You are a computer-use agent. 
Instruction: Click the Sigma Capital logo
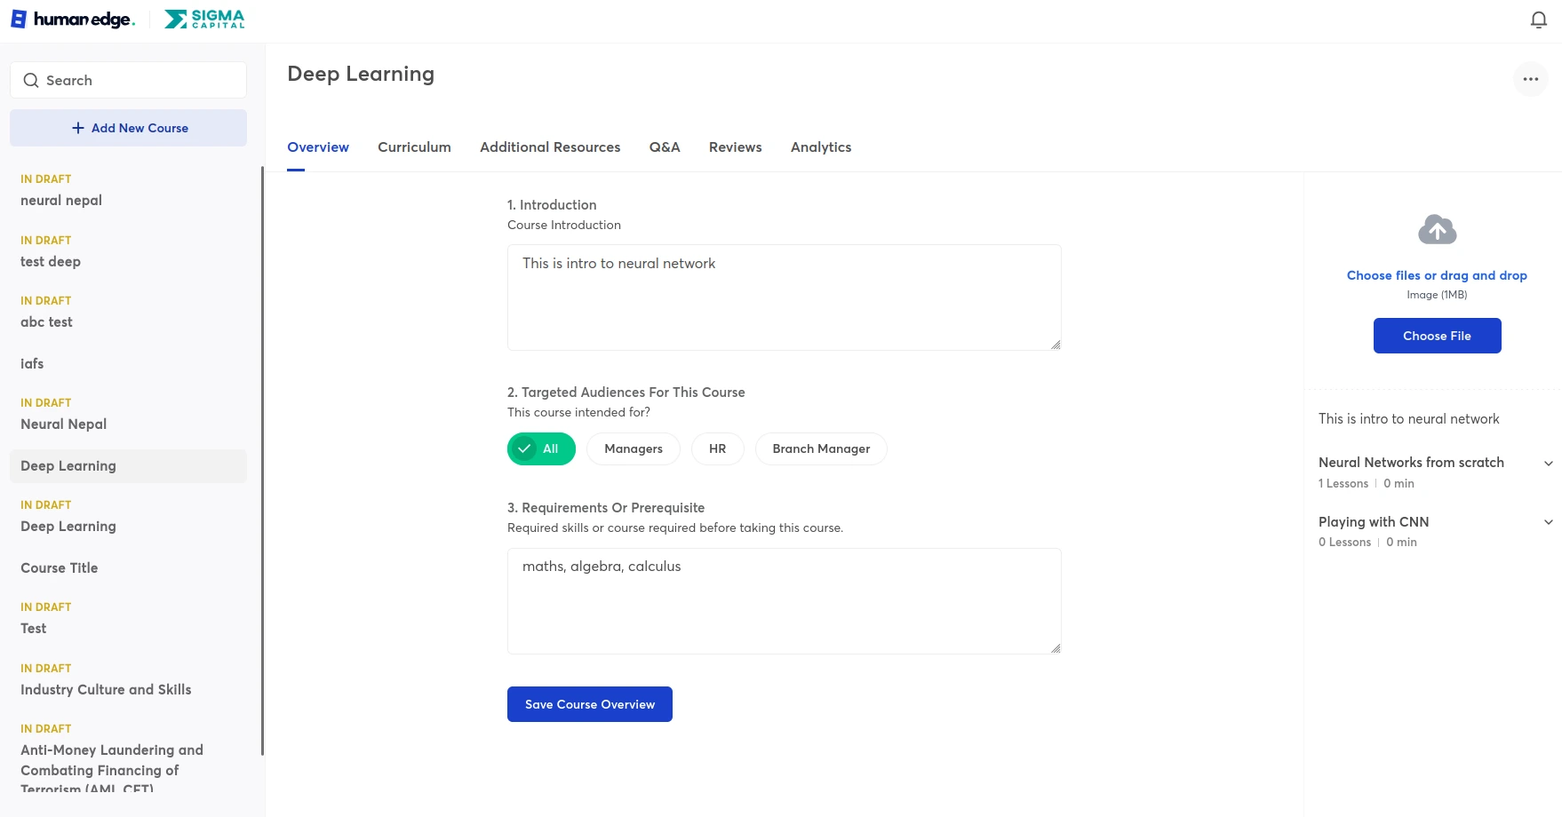coord(204,20)
